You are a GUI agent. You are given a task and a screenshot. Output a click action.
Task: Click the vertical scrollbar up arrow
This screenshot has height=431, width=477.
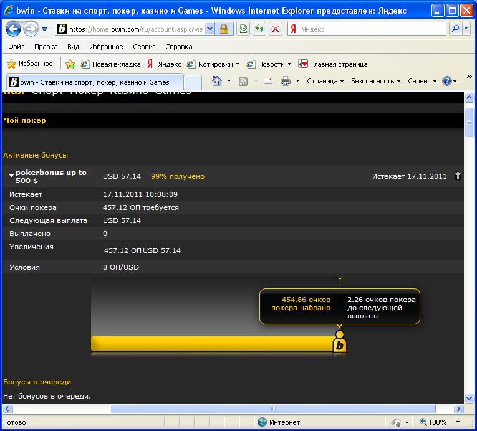pos(469,98)
